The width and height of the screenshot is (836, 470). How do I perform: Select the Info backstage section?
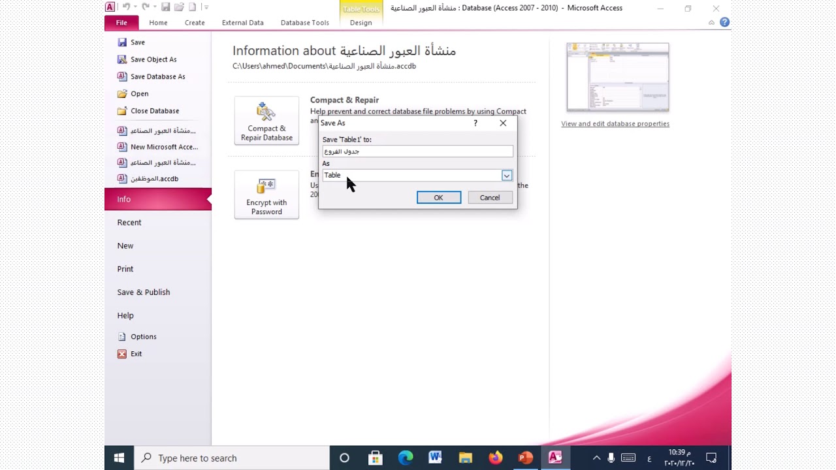click(x=157, y=199)
